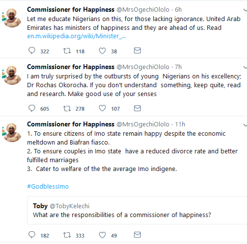Reply to the Rochas Okorocha tweet
Screen dimensions: 247x244
pyautogui.click(x=32, y=108)
